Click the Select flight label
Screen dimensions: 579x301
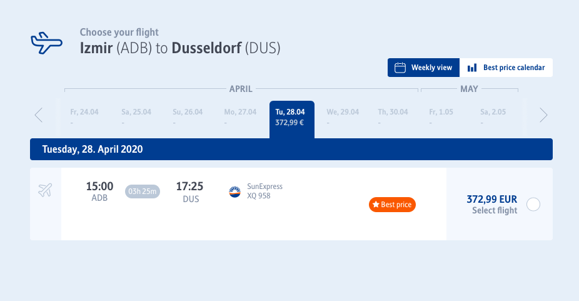495,210
